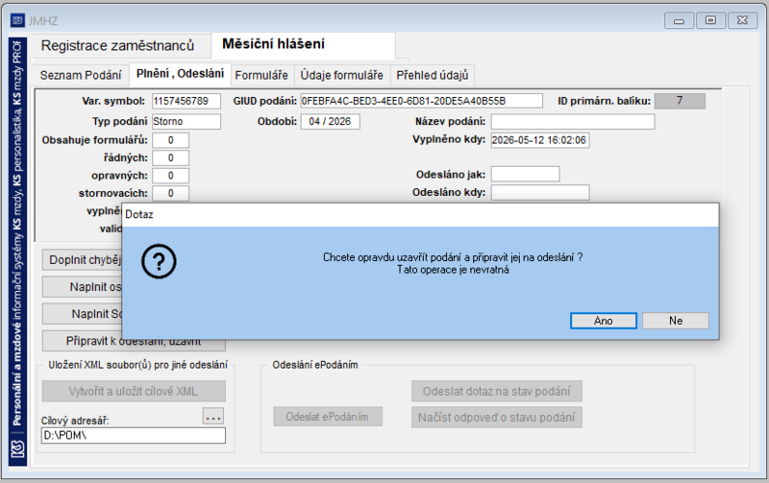This screenshot has width=769, height=483.
Task: Maximize the JMHZ window
Action: pyautogui.click(x=710, y=20)
